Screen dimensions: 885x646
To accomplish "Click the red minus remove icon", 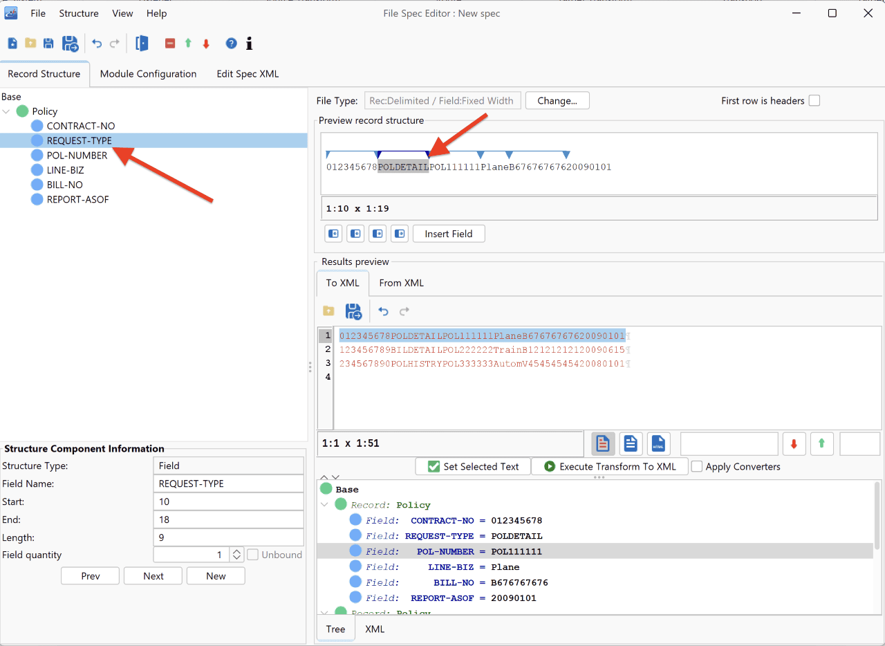I will (170, 44).
